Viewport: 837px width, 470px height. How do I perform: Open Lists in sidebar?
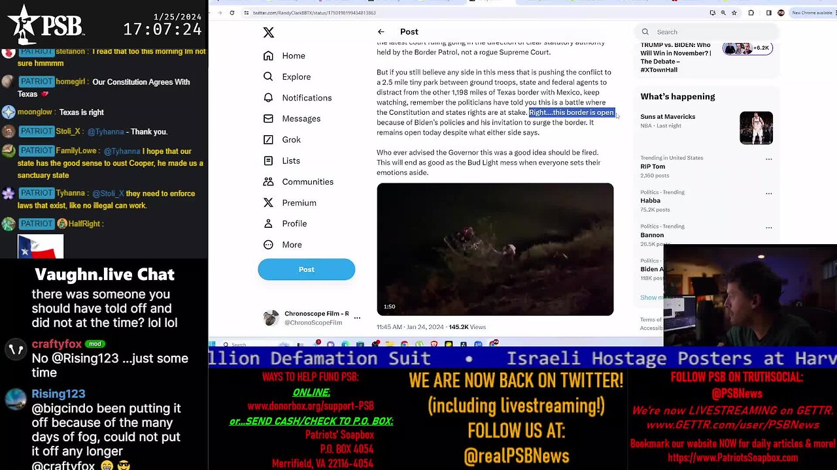click(x=281, y=161)
